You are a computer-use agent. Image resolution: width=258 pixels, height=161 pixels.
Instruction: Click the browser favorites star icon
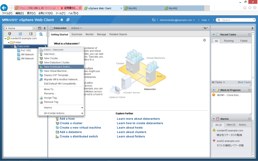pyautogui.click(x=250, y=8)
